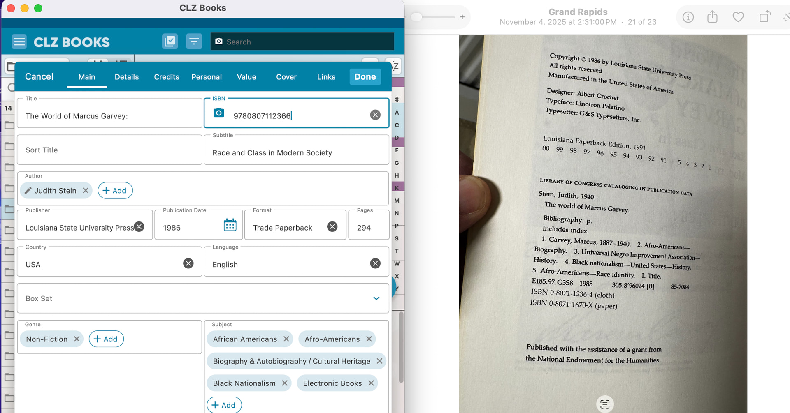This screenshot has width=790, height=413.
Task: Activate Live Text icon on photo
Action: (x=604, y=404)
